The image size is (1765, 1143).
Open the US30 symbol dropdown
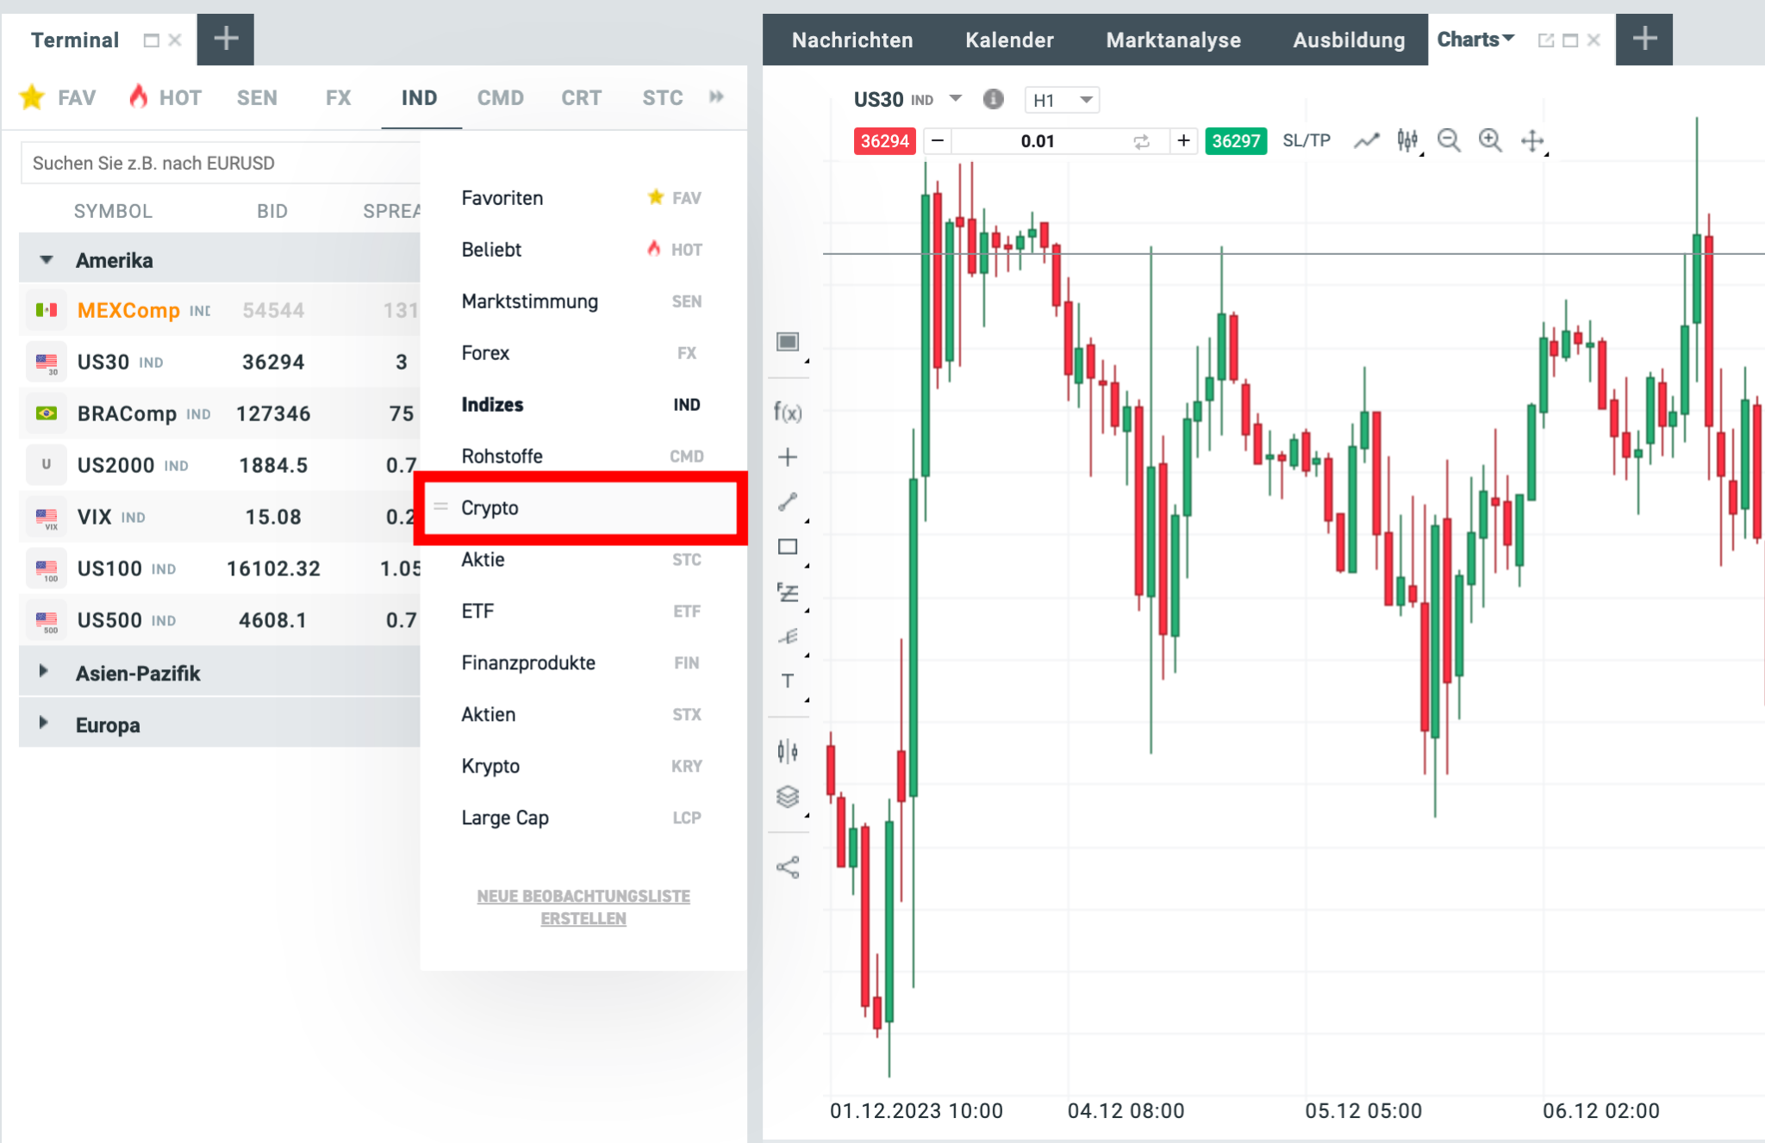955,99
